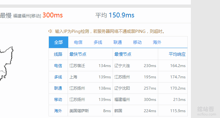Screen dimensions: 220x118
Task: Click 联通 in the 线路 column
Action: click(58, 88)
